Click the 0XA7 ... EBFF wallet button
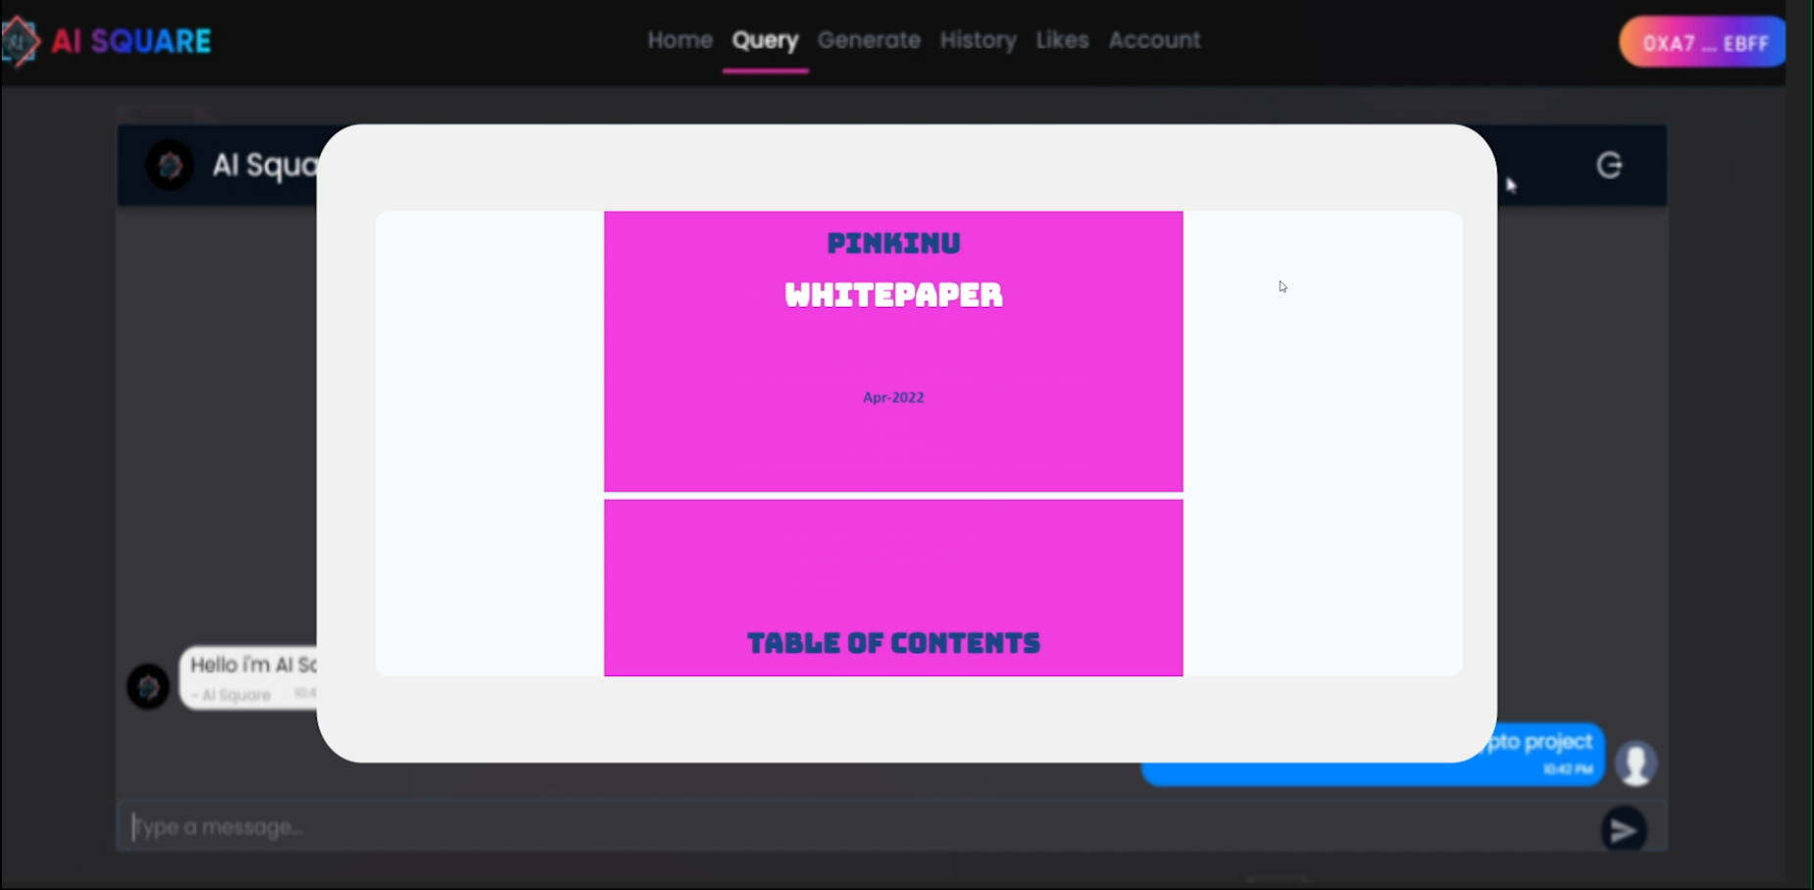 (1703, 42)
